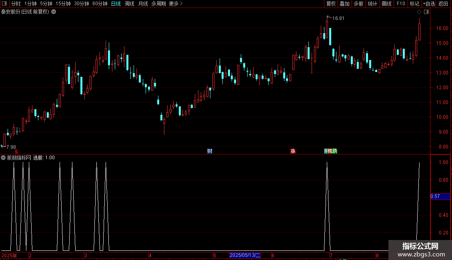The width and height of the screenshot is (452, 260).
Task: Open 画线 drawing tools
Action: (x=386, y=4)
